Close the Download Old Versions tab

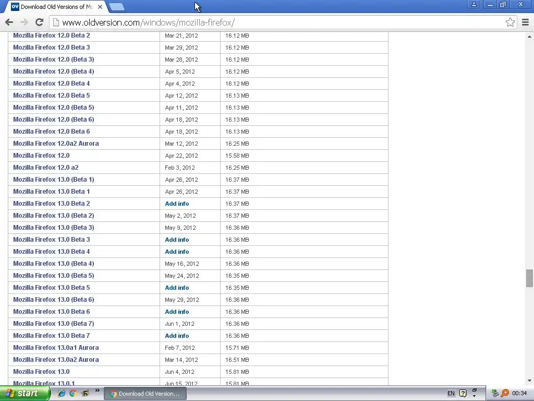tap(100, 6)
